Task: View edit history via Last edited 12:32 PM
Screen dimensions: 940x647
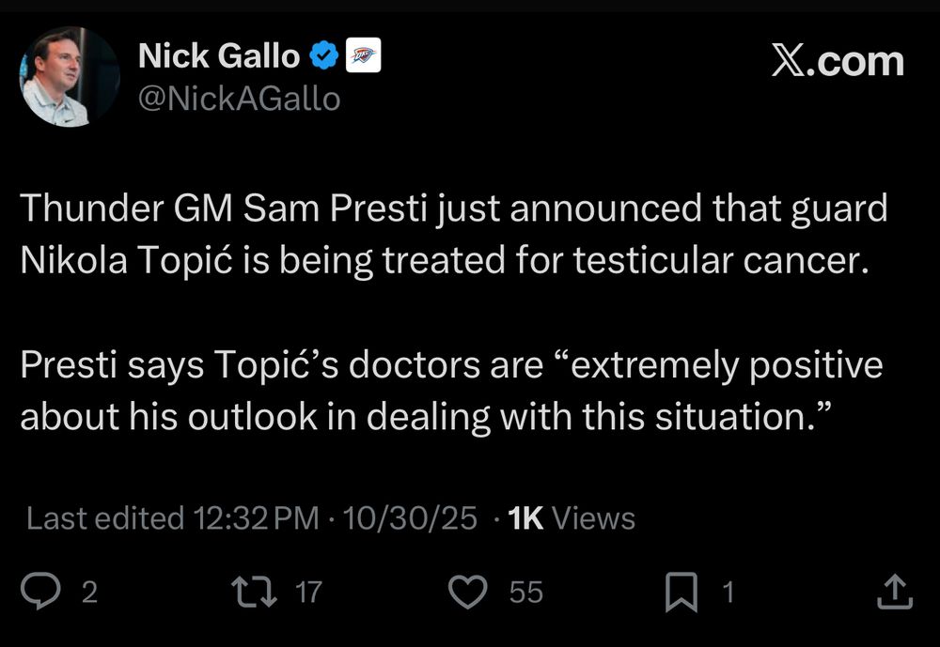Action: (172, 518)
